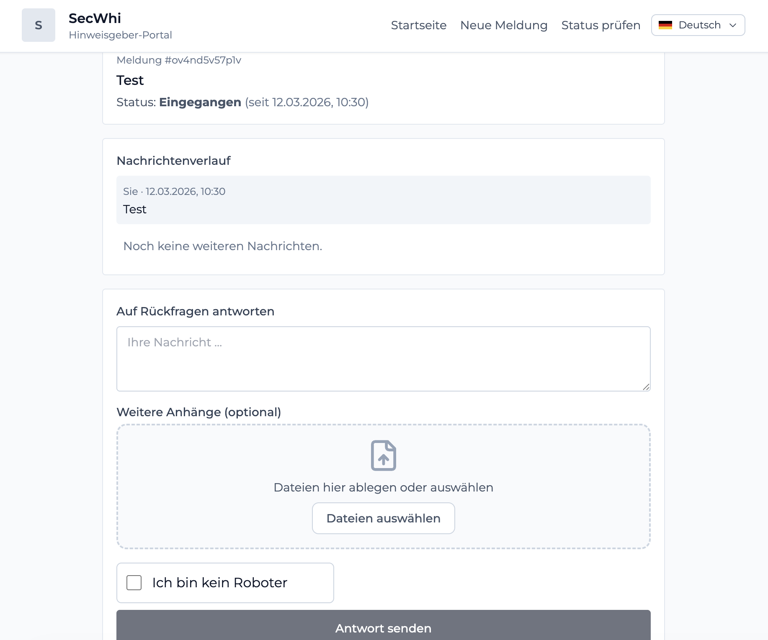This screenshot has height=640, width=768.
Task: Click the file drop zone text
Action: click(x=383, y=487)
